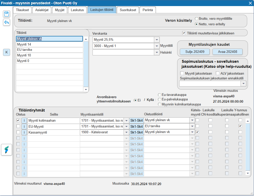The width and height of the screenshot is (254, 196).
Task: Click the undo back arrow icon
Action: click(7, 22)
